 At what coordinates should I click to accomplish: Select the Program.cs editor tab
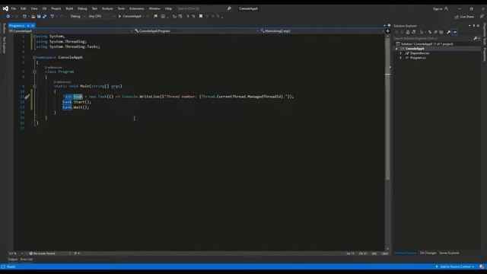coord(17,26)
